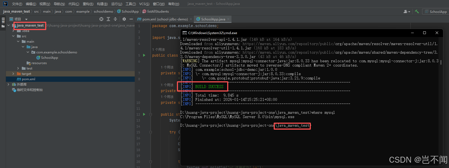Click run gutter icon at line 5
449x168 pixels.
coord(144,55)
